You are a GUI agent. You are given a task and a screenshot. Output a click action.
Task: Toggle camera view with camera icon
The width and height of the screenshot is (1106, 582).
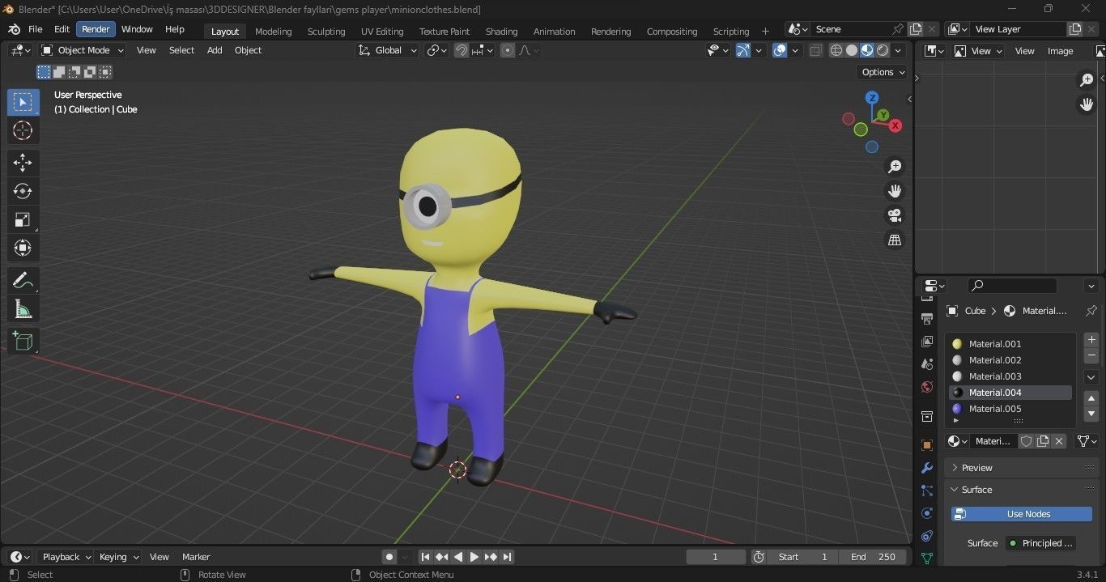(895, 215)
